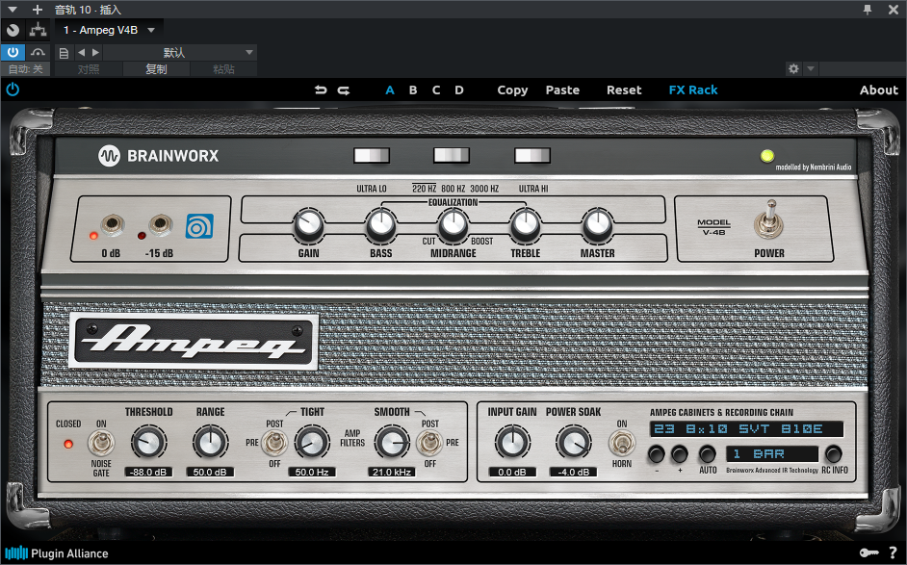Open the preset file icon

click(65, 53)
